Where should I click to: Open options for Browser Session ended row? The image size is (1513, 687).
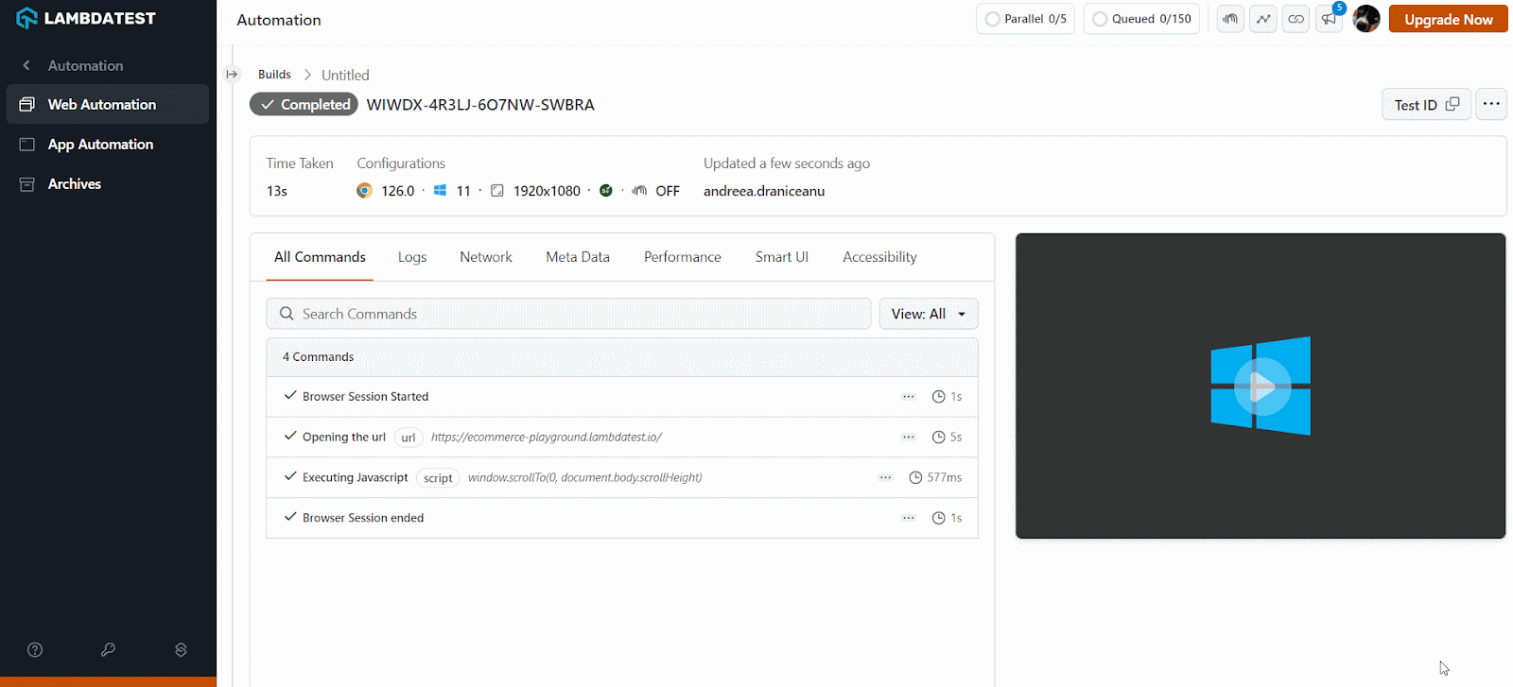909,518
